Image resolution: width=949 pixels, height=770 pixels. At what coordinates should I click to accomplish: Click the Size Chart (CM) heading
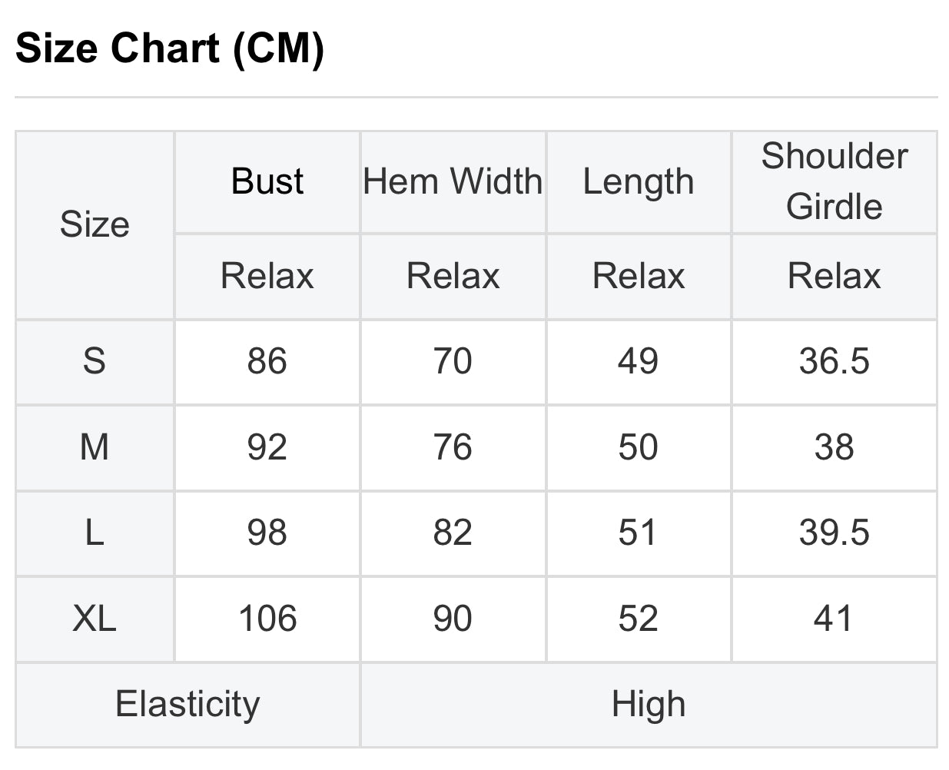click(x=170, y=48)
